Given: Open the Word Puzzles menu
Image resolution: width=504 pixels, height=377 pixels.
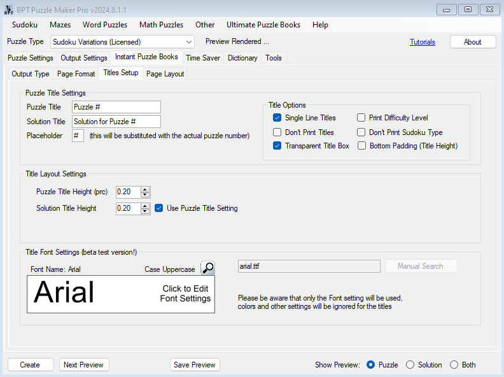Looking at the screenshot, I should pos(105,25).
